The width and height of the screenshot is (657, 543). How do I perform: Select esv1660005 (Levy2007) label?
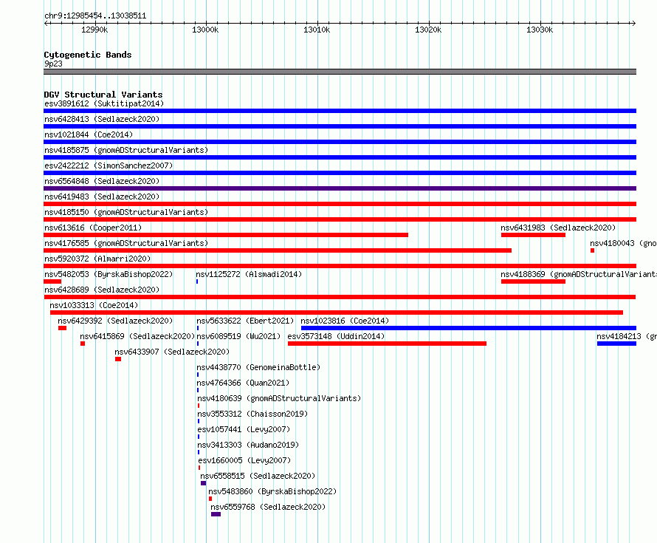click(244, 460)
